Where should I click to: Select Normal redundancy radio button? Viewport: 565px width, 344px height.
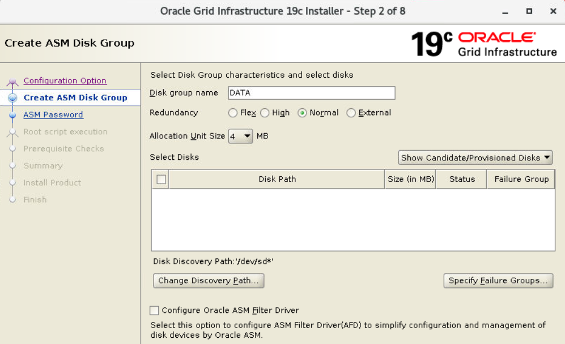303,113
